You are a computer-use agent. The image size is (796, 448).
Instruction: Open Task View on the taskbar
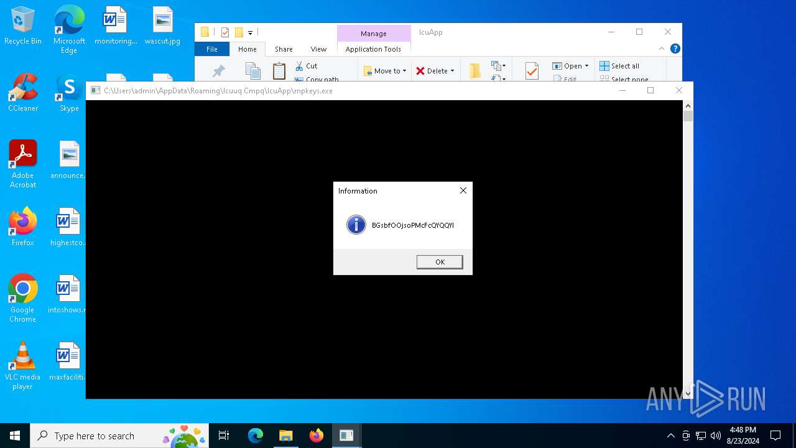(x=224, y=436)
